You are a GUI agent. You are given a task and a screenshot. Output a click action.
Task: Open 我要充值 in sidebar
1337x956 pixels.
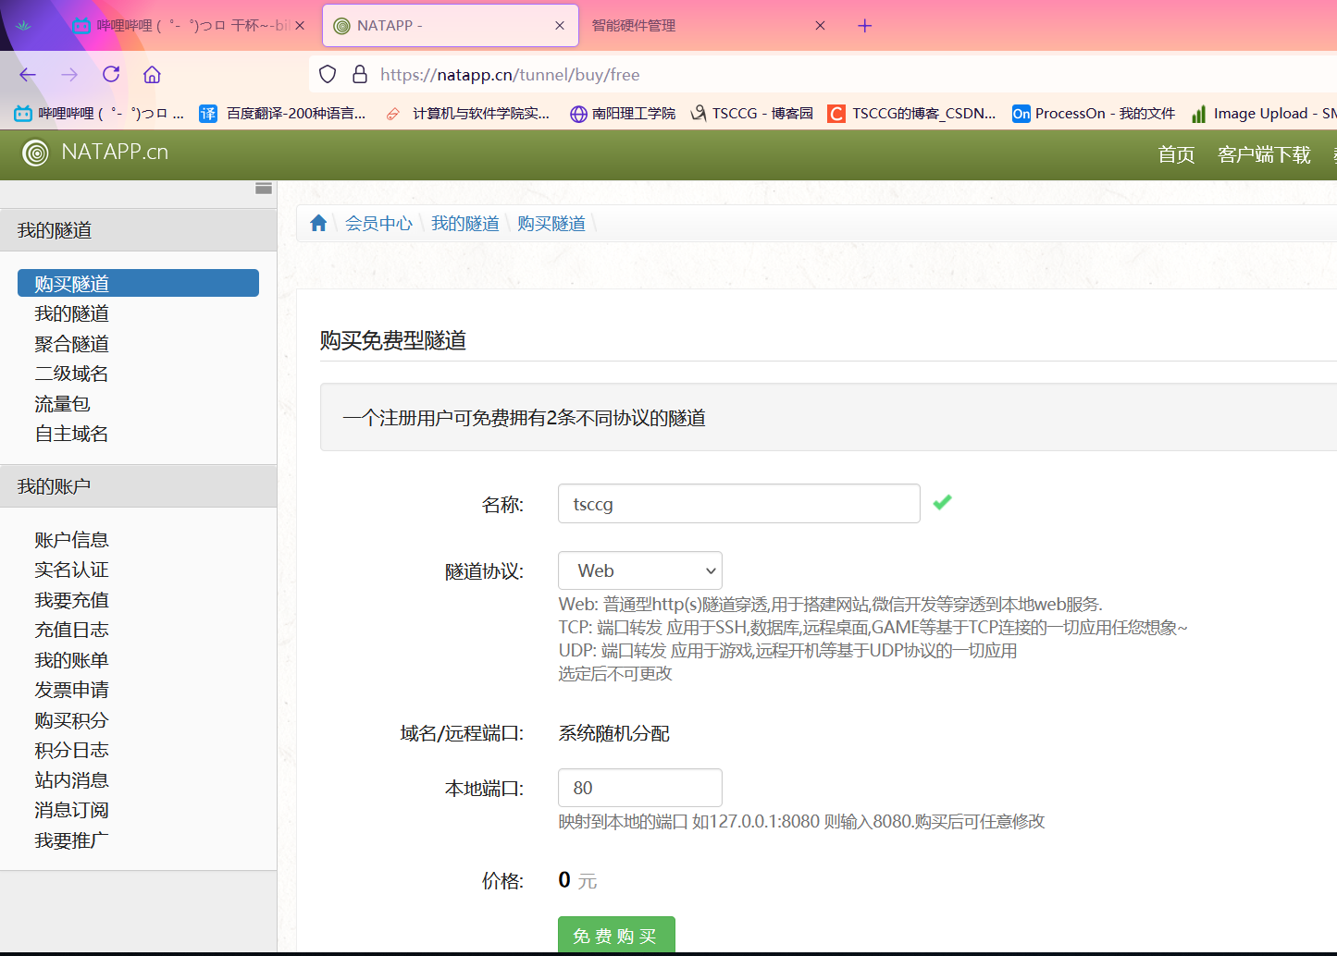click(x=71, y=600)
